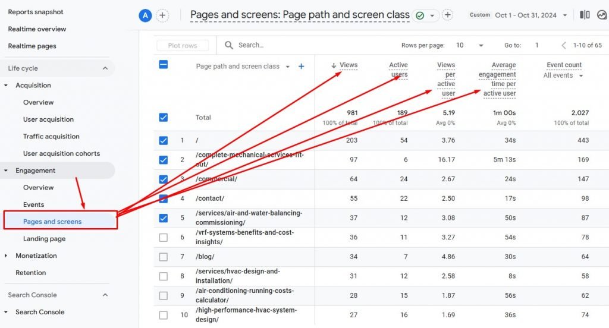Click the magnifier search icon in the table toolbar
609x328 pixels.
[229, 45]
